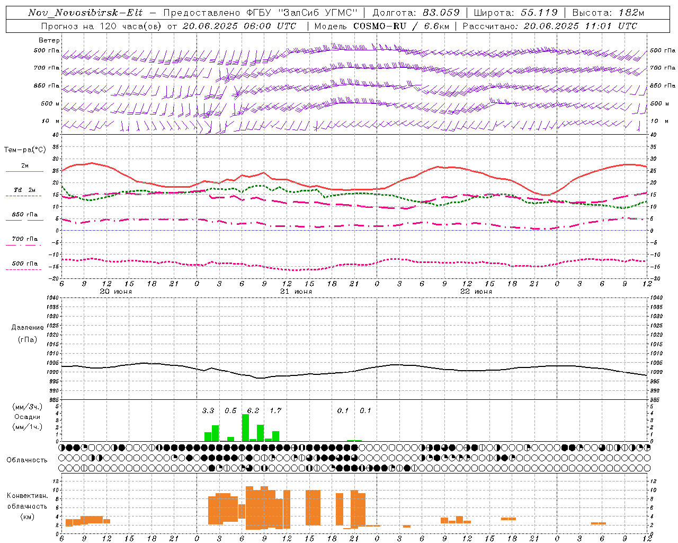678x543 pixels.
Task: Click the 850 гПа temperature legend entry
Action: (x=24, y=215)
